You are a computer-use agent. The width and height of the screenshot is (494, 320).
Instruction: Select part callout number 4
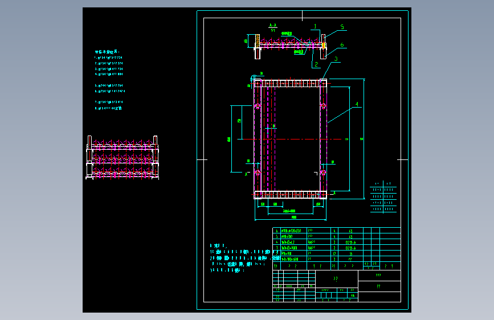pos(357,104)
